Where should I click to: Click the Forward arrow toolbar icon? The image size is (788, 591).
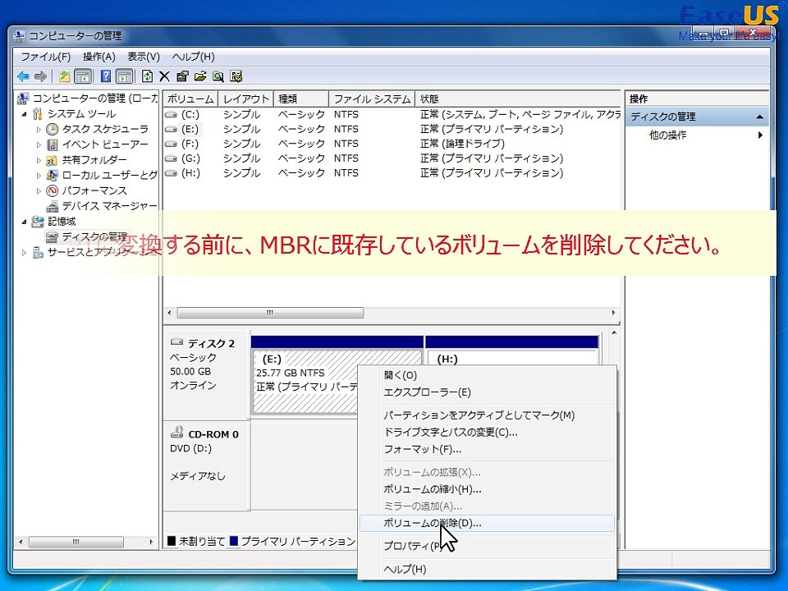40,76
